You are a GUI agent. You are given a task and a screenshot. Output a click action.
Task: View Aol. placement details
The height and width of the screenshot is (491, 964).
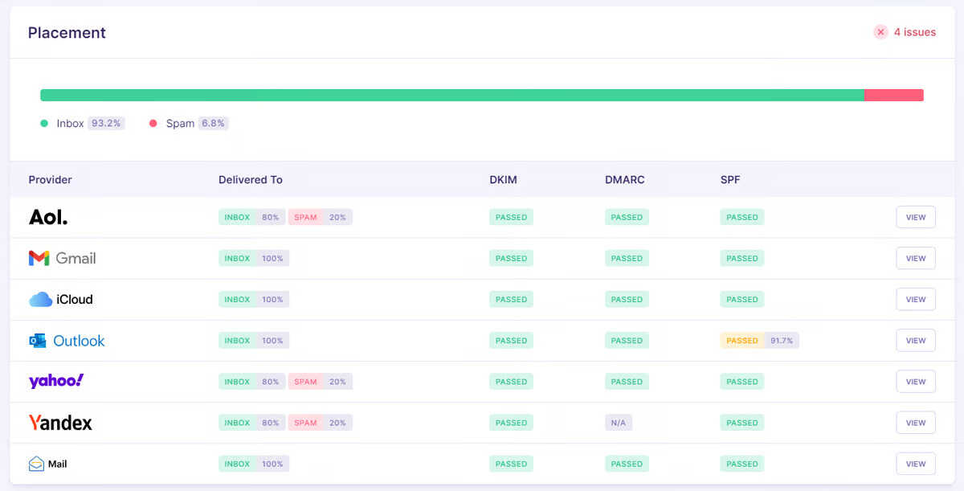916,217
